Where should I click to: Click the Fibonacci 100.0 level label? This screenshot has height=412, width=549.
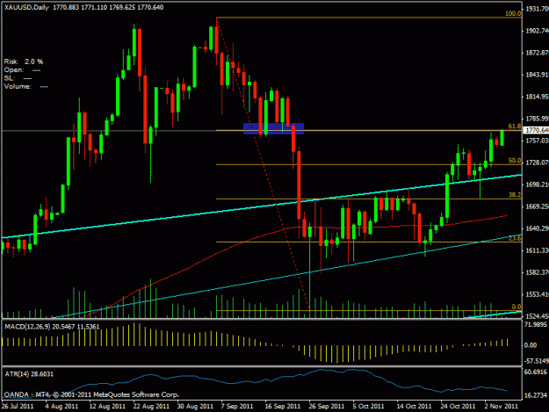513,14
